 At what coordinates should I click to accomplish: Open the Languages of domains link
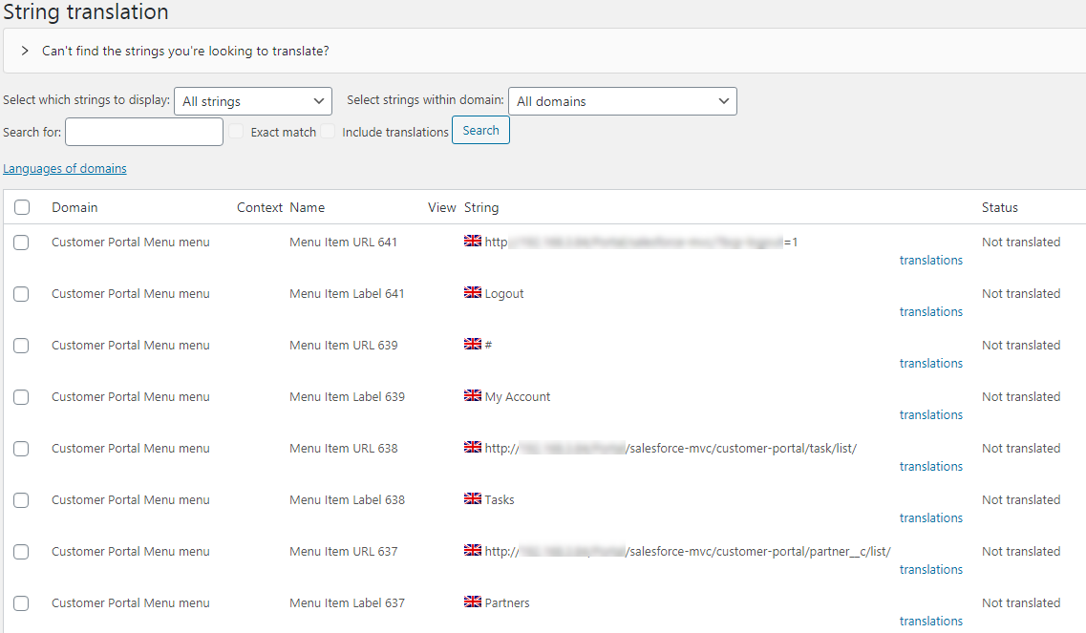(x=65, y=169)
